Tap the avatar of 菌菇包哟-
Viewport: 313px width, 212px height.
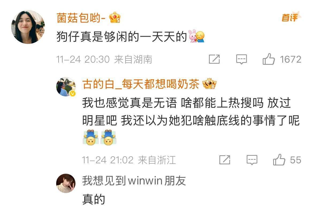click(28, 27)
